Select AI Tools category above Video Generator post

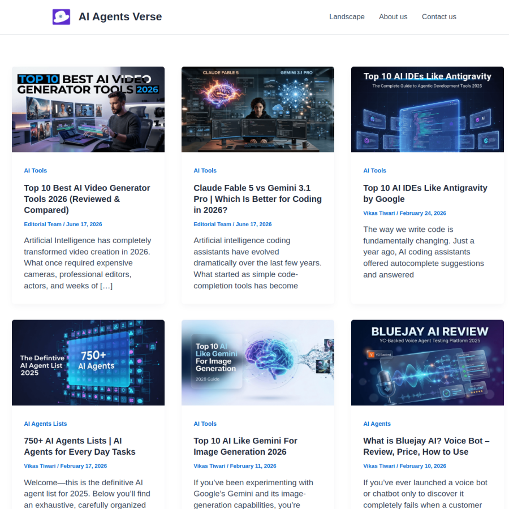[x=36, y=170]
